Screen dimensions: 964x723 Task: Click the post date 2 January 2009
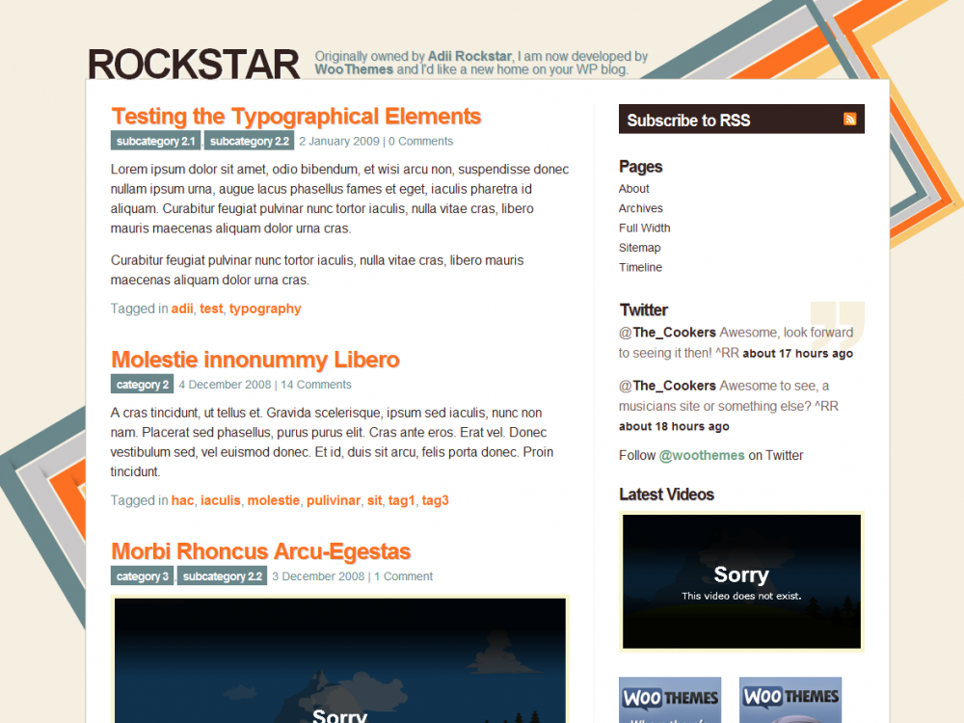pyautogui.click(x=339, y=141)
